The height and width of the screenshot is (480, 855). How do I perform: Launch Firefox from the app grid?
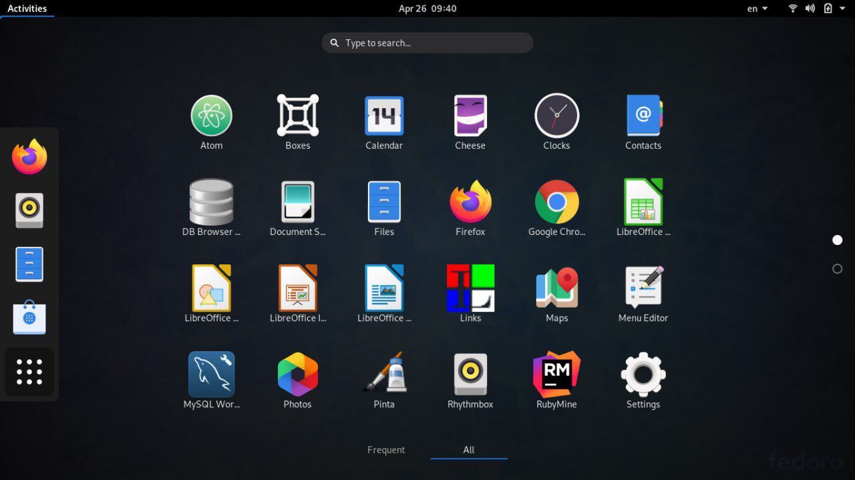[x=470, y=208]
